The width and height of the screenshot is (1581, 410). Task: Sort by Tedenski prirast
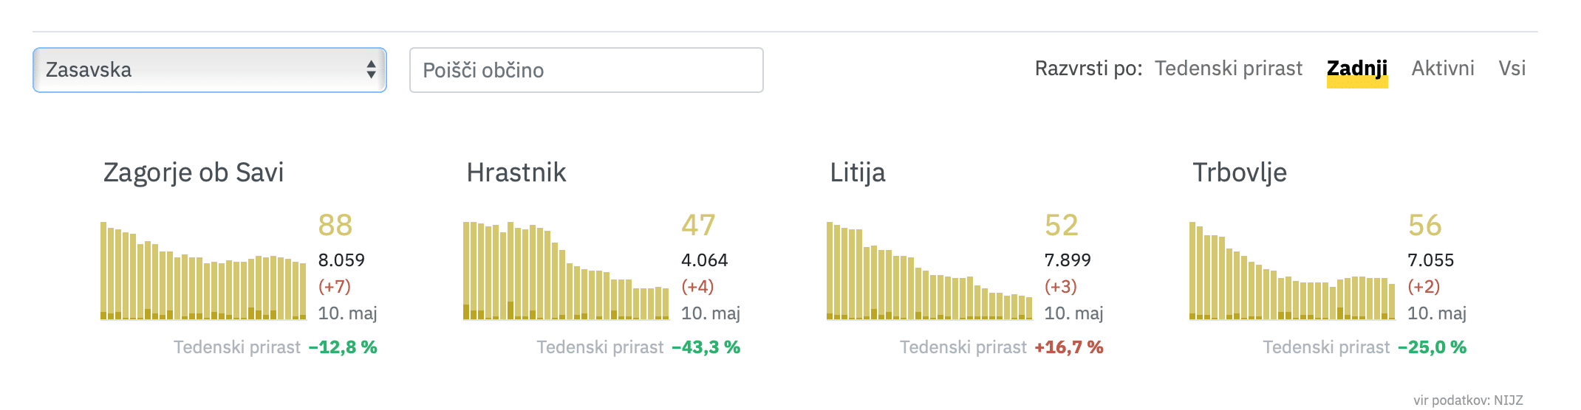pos(1228,69)
